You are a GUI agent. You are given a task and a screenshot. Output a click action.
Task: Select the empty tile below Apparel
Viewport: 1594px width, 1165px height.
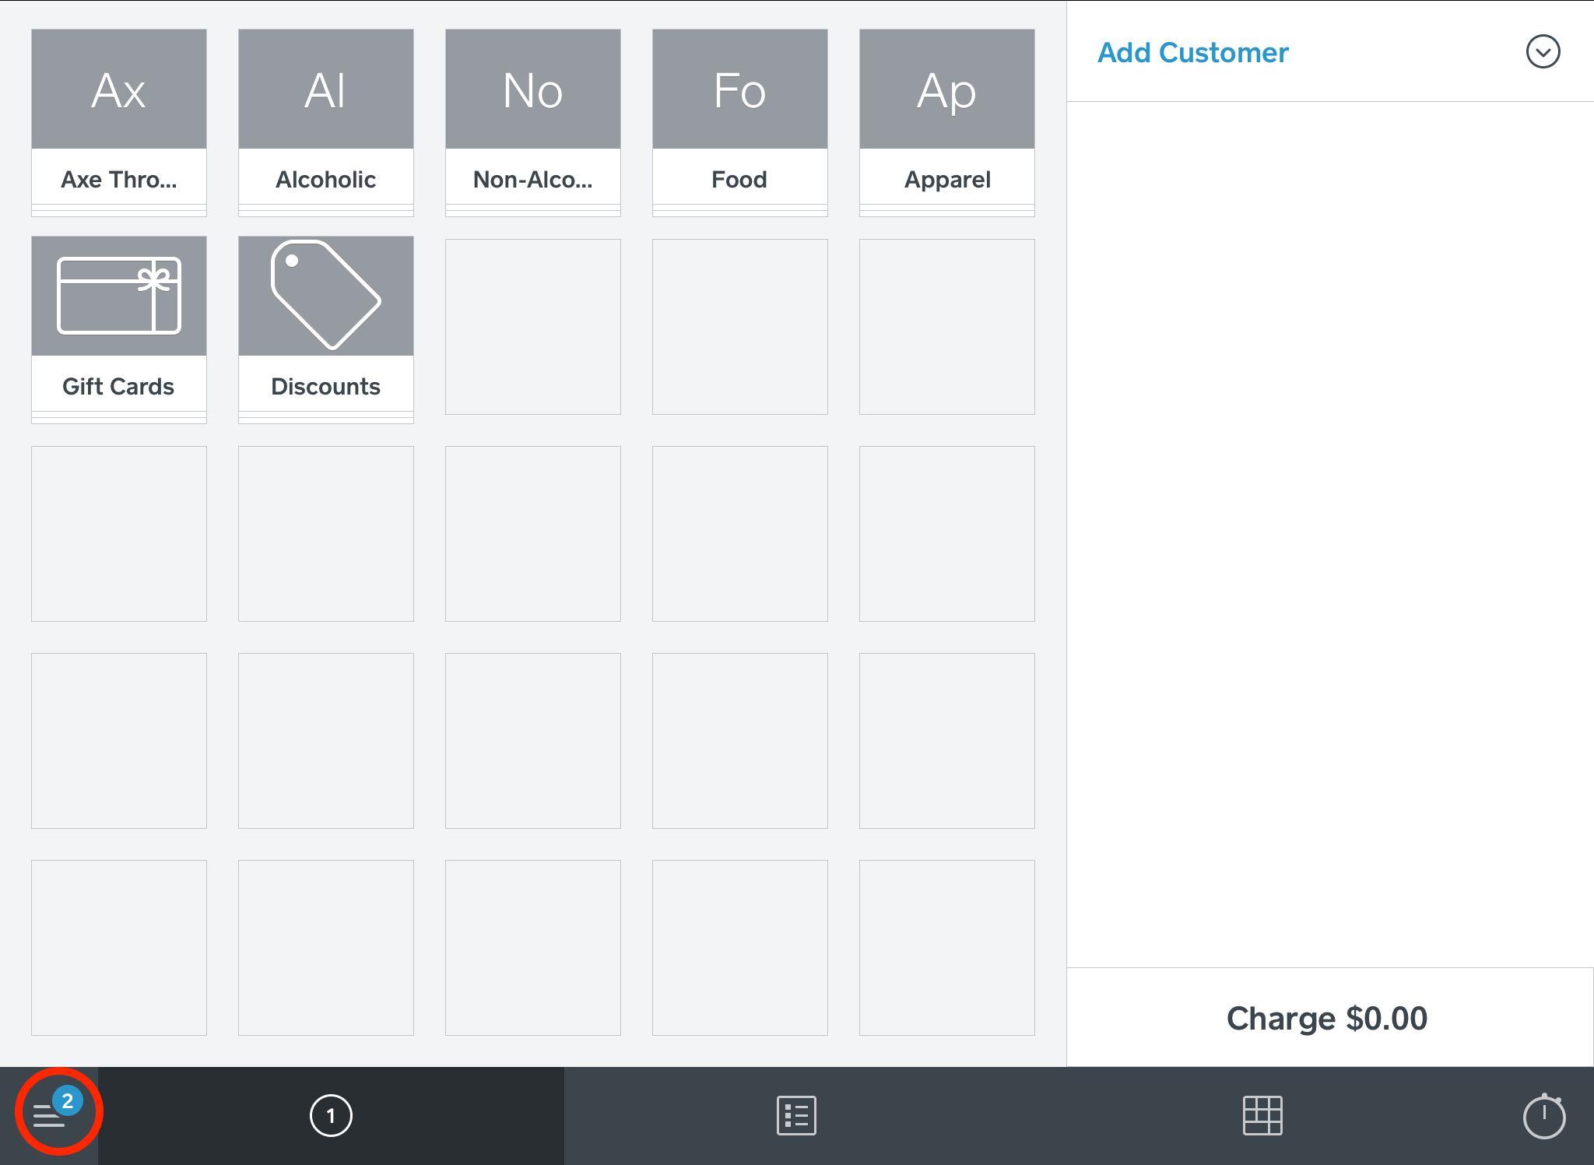pyautogui.click(x=947, y=327)
